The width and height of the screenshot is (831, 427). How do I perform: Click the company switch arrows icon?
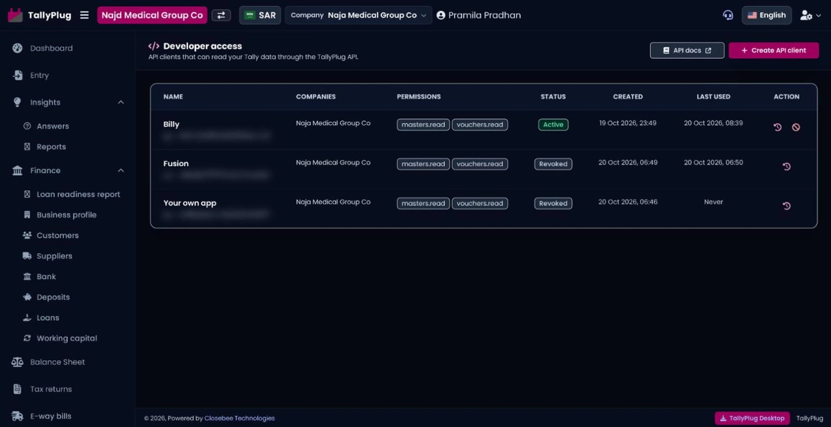click(221, 15)
